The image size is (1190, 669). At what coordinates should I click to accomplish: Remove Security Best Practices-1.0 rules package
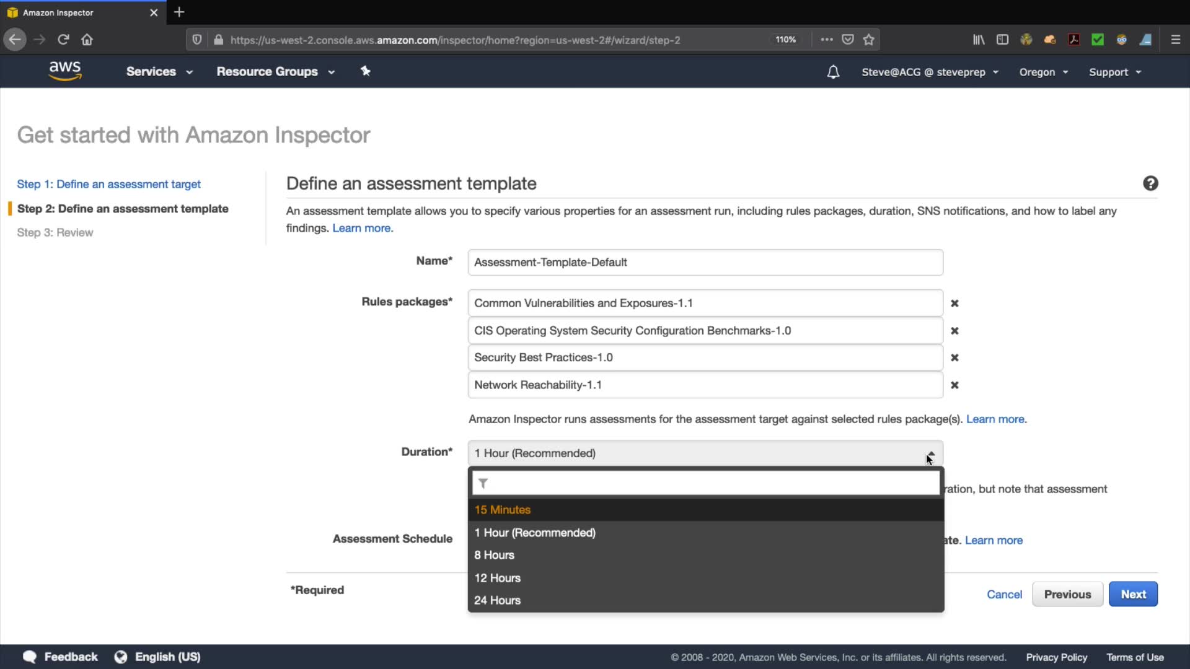coord(954,358)
